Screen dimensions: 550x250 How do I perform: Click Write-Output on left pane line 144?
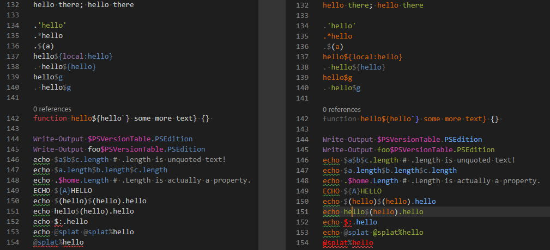coord(58,139)
